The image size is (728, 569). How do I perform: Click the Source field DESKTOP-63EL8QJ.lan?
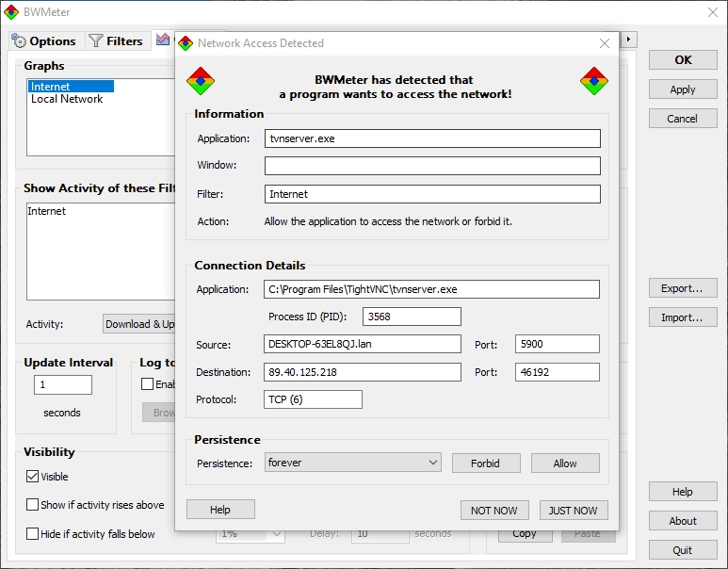point(363,344)
